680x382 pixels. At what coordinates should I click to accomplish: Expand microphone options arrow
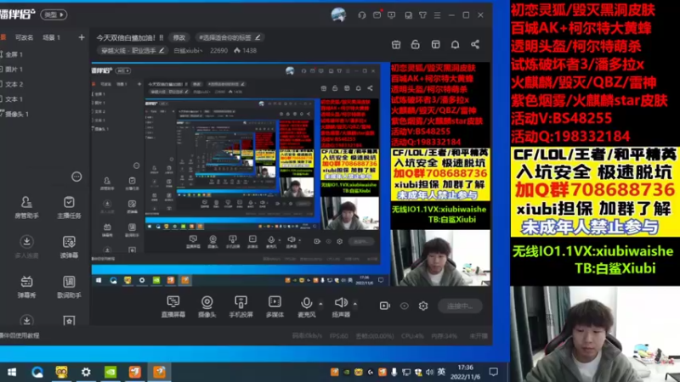click(x=320, y=304)
